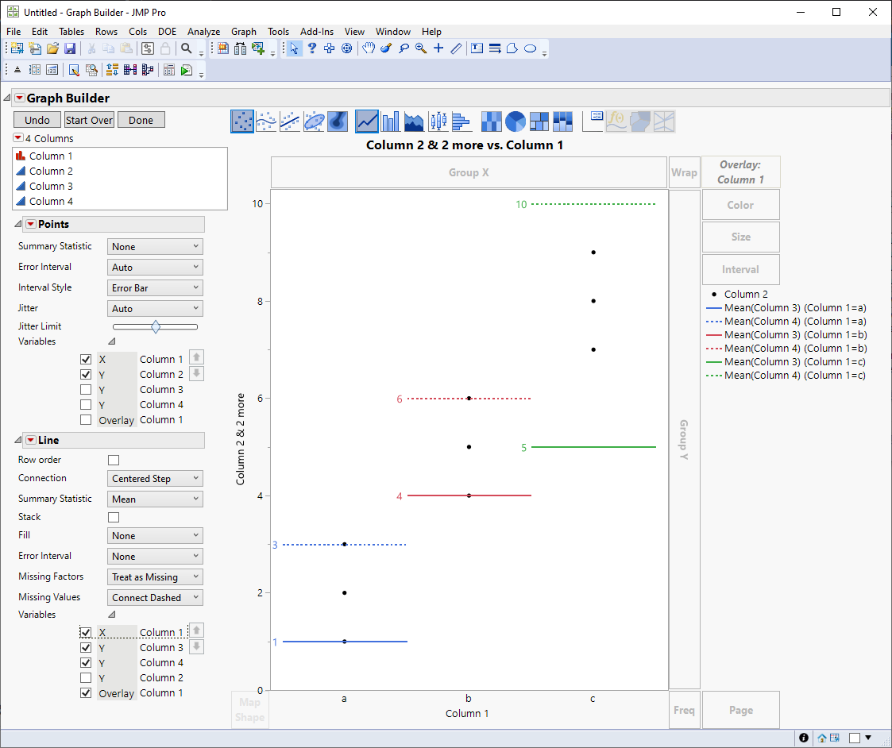Open the Analyze menu
The height and width of the screenshot is (748, 892).
click(x=203, y=32)
